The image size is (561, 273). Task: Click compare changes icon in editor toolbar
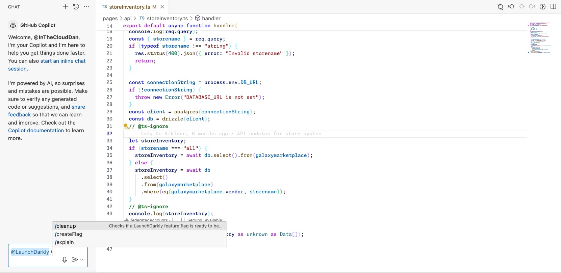[x=500, y=6]
